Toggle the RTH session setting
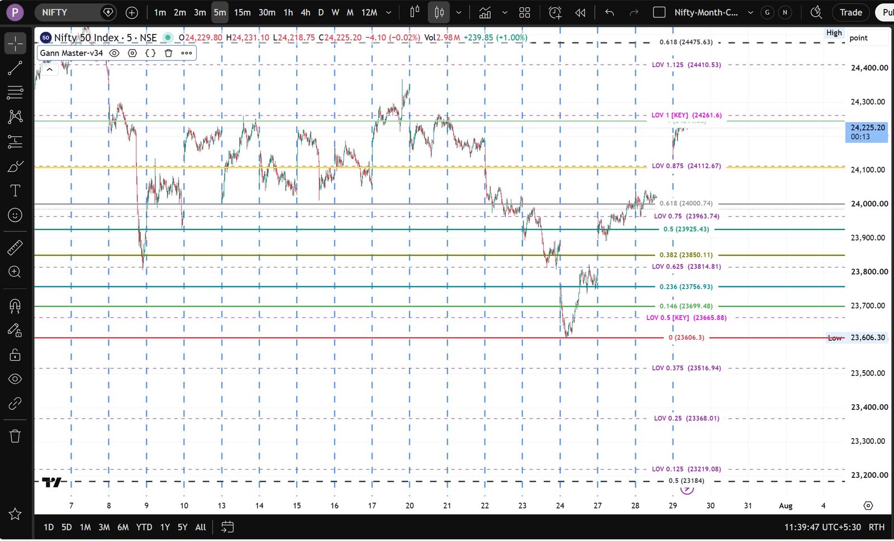Screen dimensions: 894x541 click(x=877, y=527)
